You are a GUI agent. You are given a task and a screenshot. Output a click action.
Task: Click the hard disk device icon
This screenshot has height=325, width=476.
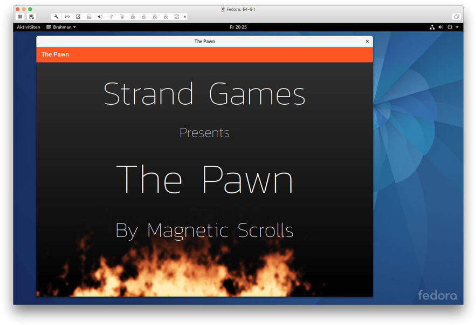pyautogui.click(x=78, y=17)
